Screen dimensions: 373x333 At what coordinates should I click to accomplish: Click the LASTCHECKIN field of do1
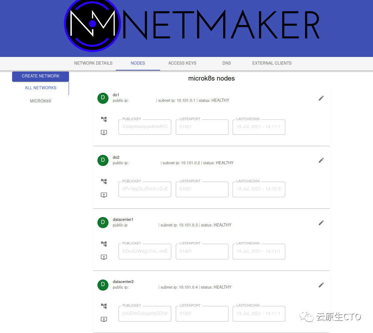click(259, 127)
